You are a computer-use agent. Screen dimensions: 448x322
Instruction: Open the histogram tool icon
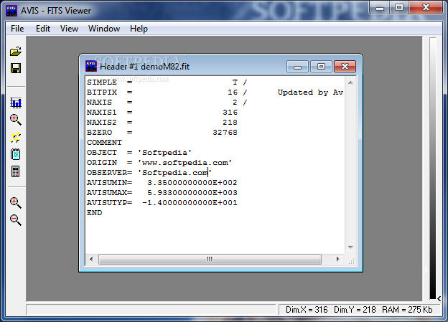click(x=16, y=103)
